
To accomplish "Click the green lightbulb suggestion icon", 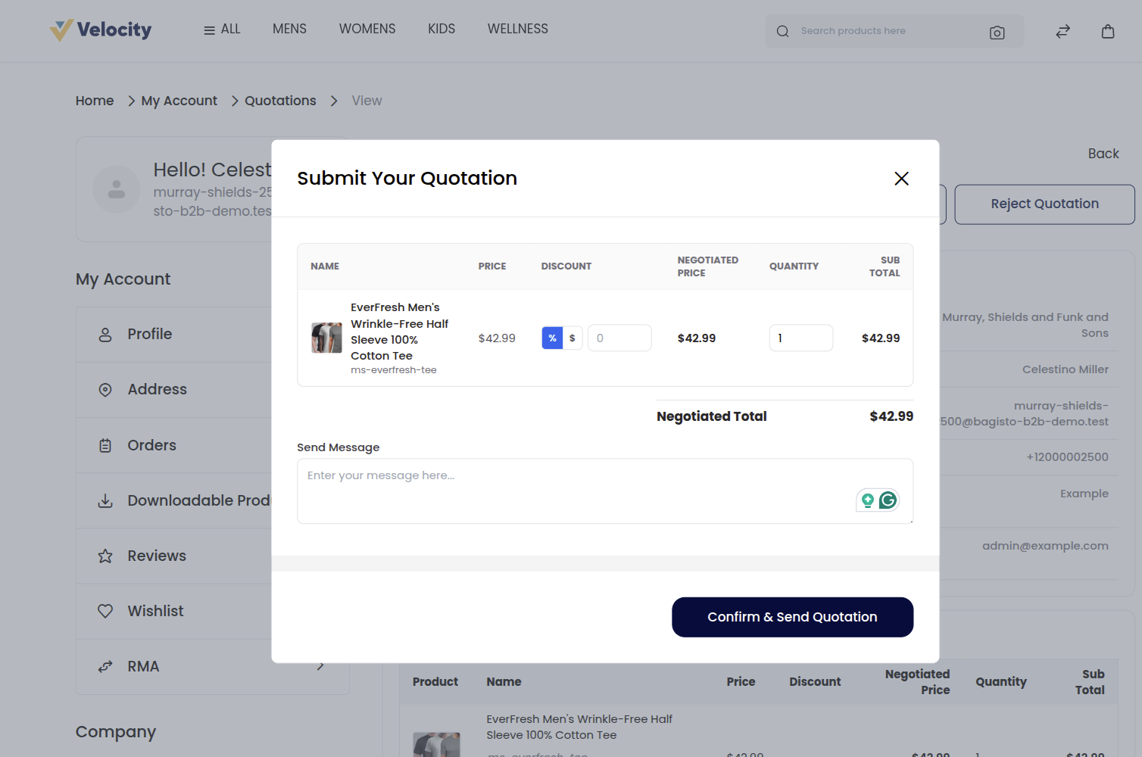I will coord(868,500).
